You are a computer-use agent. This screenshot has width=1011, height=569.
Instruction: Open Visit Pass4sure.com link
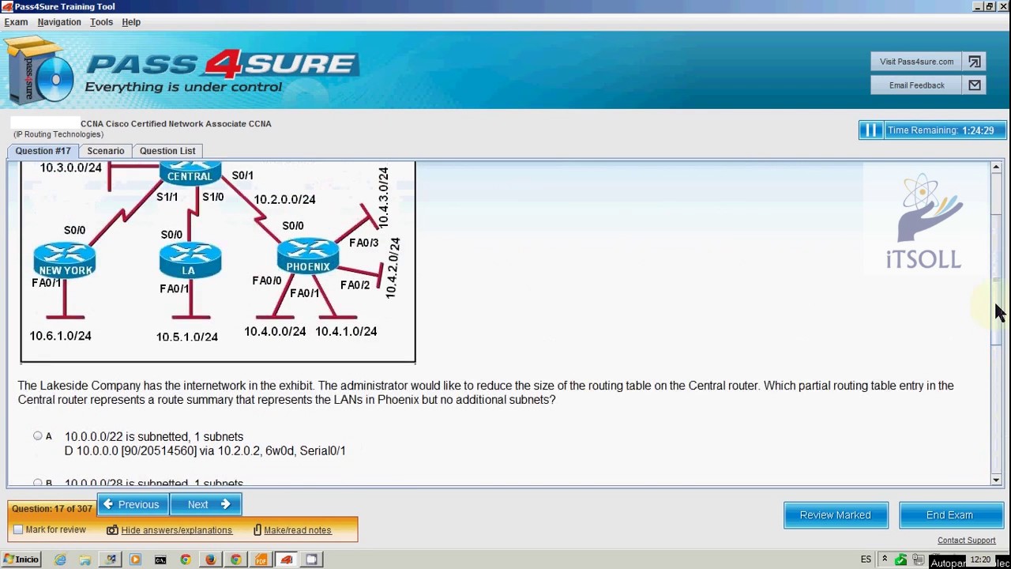tap(916, 62)
